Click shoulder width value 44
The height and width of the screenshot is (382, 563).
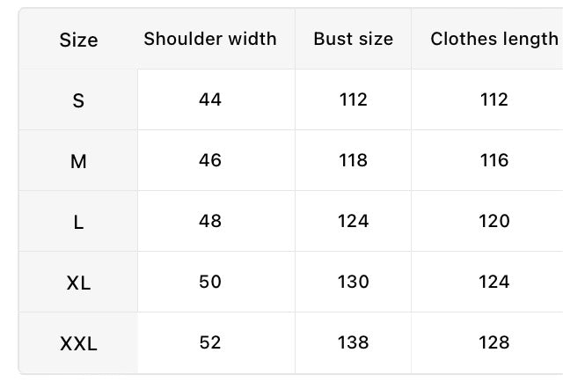[x=210, y=99]
